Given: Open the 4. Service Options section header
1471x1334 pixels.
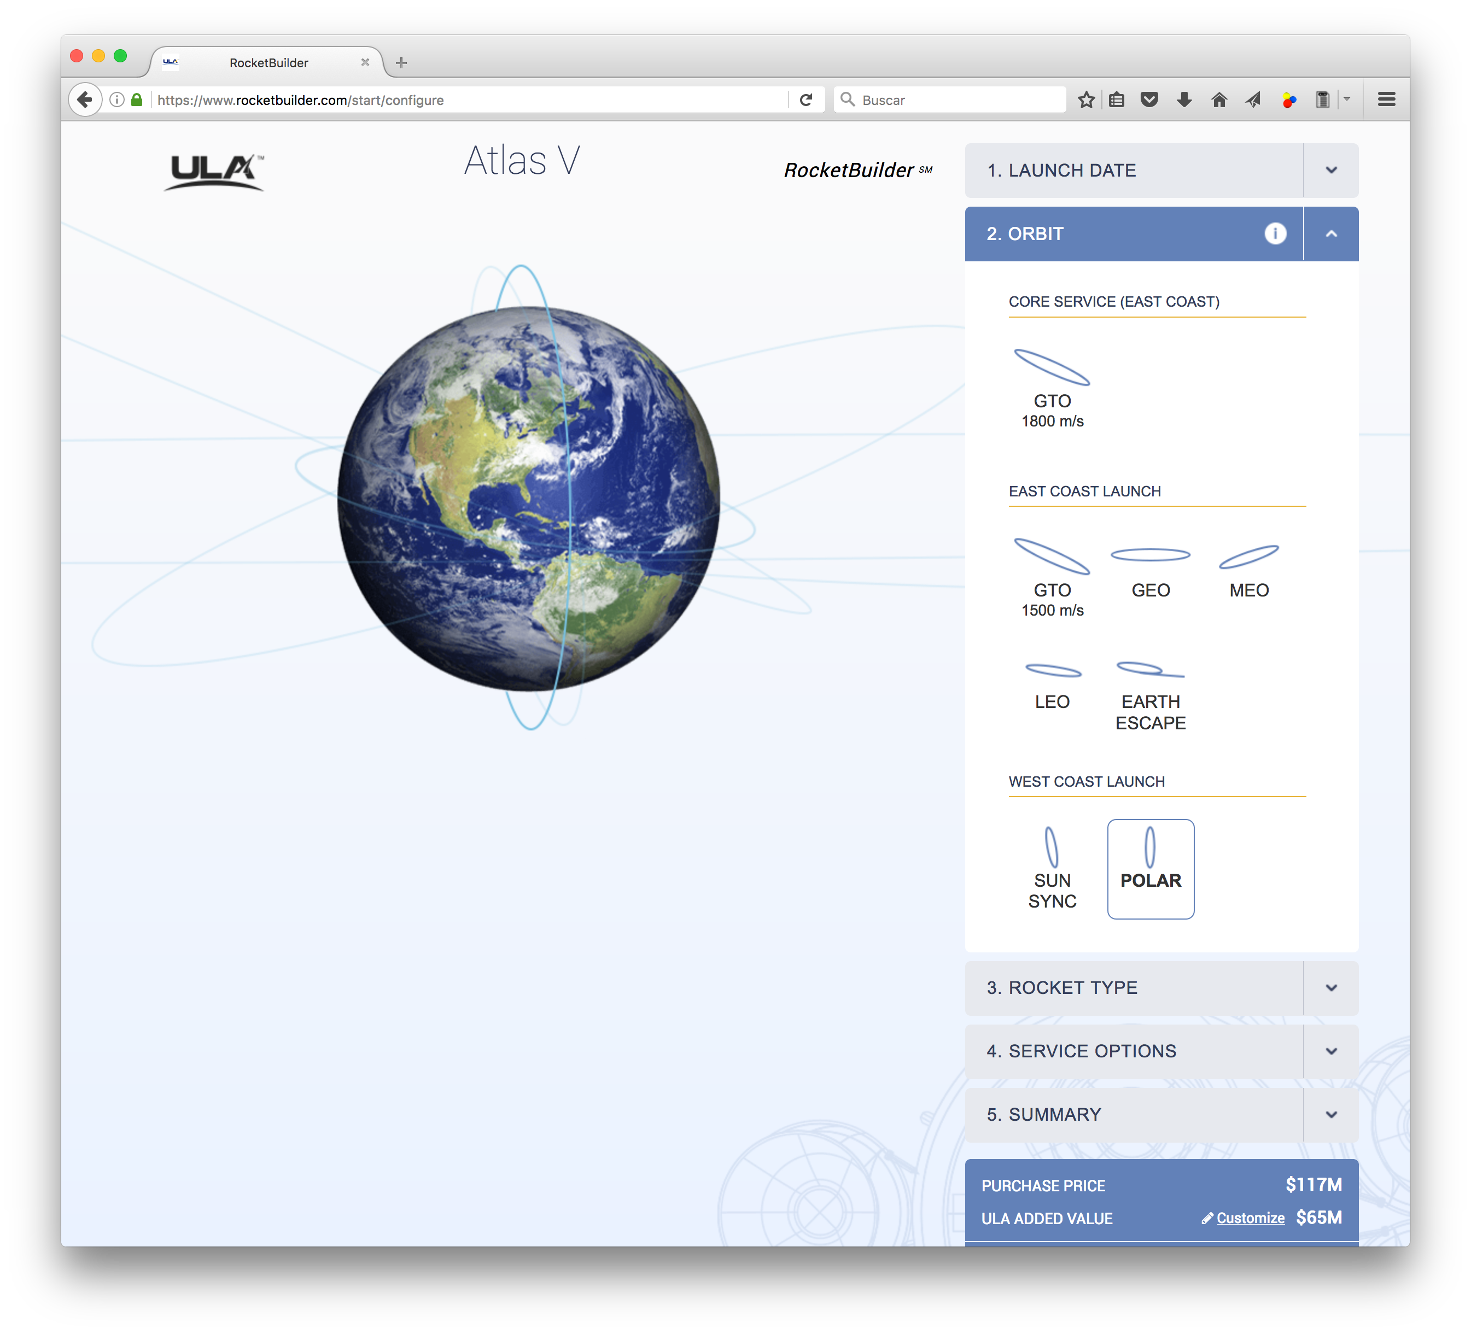Looking at the screenshot, I should [1134, 1051].
